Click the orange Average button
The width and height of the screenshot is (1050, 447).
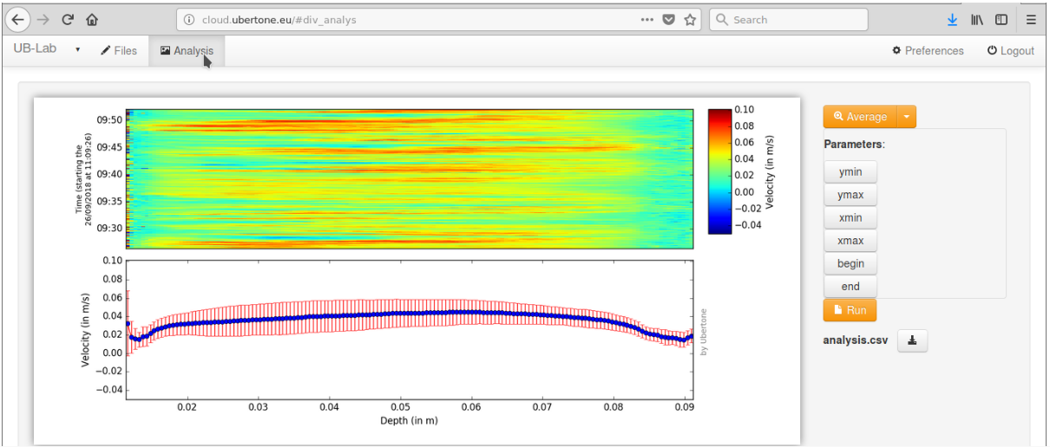pos(860,117)
